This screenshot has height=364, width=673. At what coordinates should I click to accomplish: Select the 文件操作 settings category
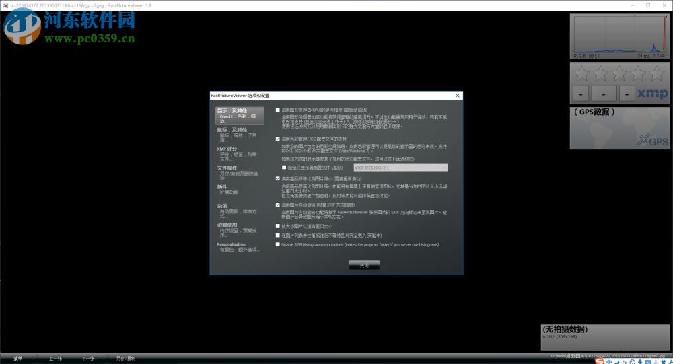pos(240,172)
